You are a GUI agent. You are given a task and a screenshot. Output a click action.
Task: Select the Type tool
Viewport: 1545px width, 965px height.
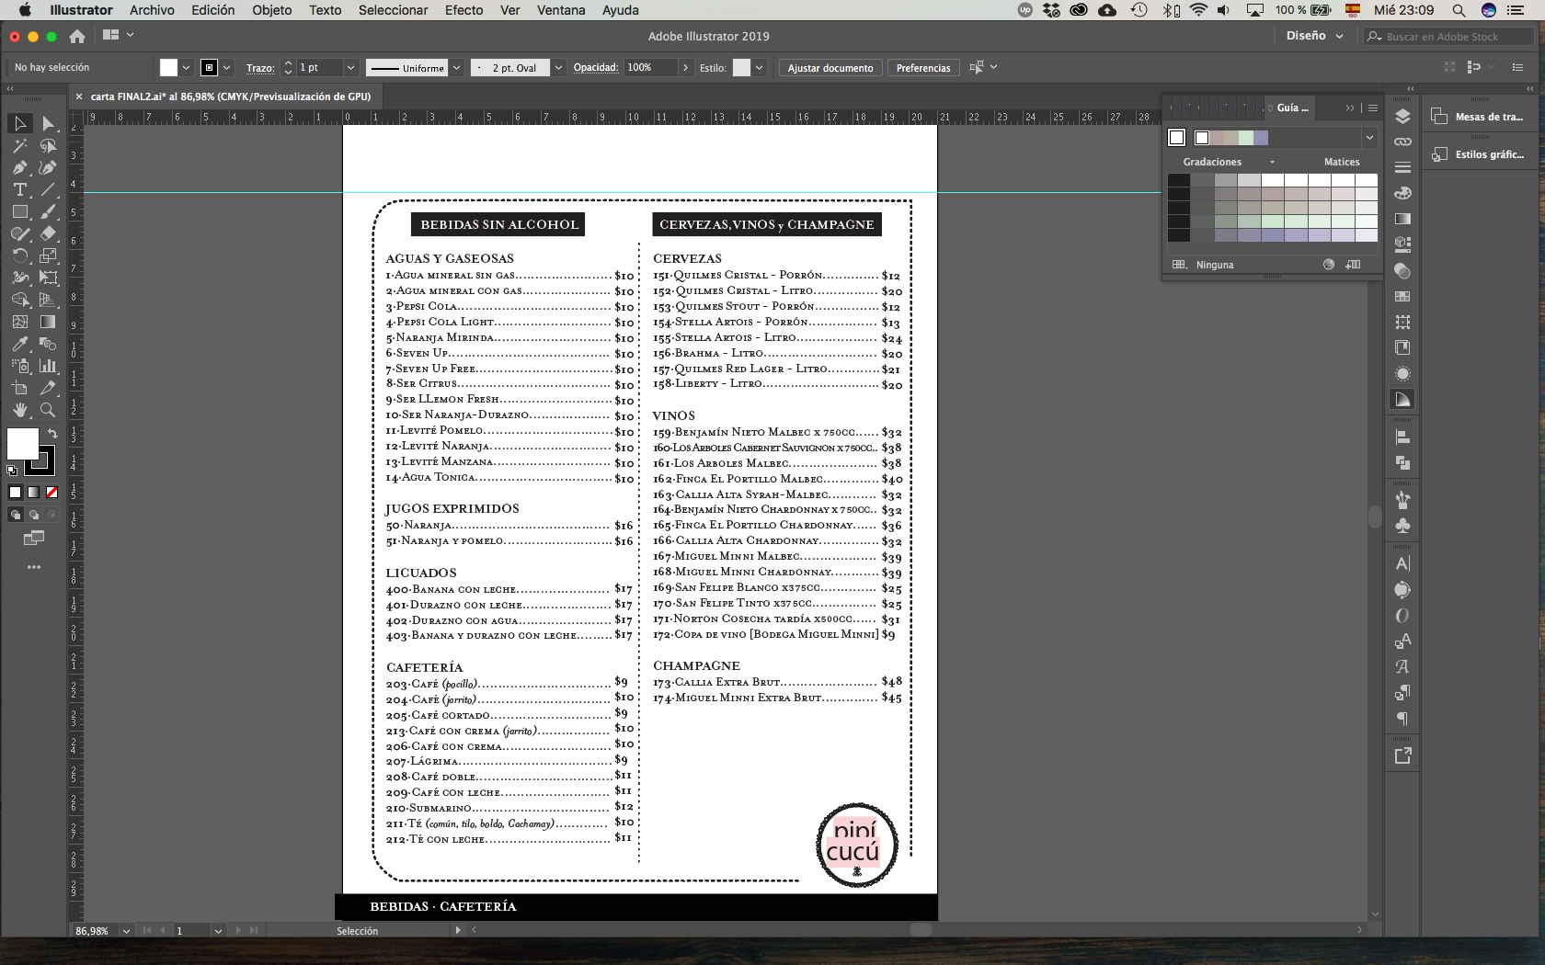[x=20, y=189]
